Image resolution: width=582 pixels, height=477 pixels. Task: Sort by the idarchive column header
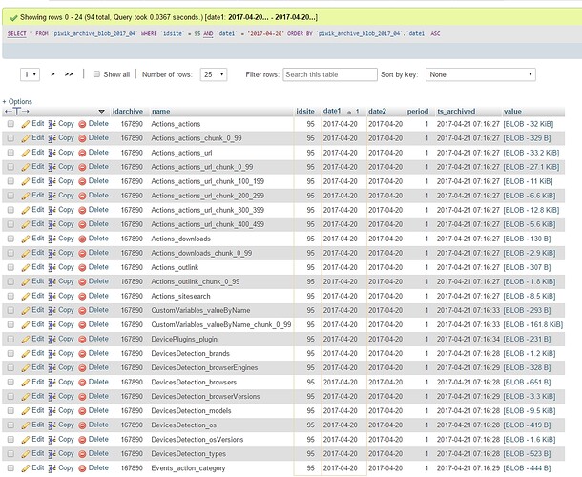(x=128, y=111)
